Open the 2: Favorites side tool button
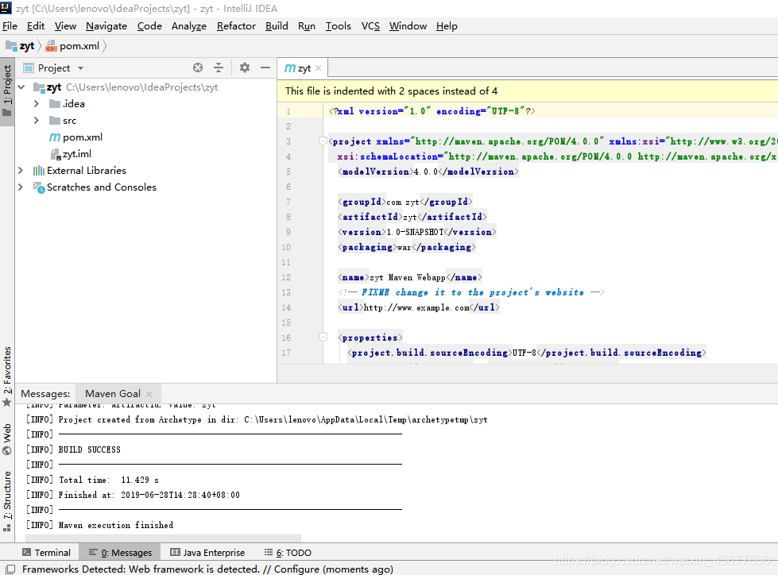Screen dimensions: 778x575 point(7,376)
